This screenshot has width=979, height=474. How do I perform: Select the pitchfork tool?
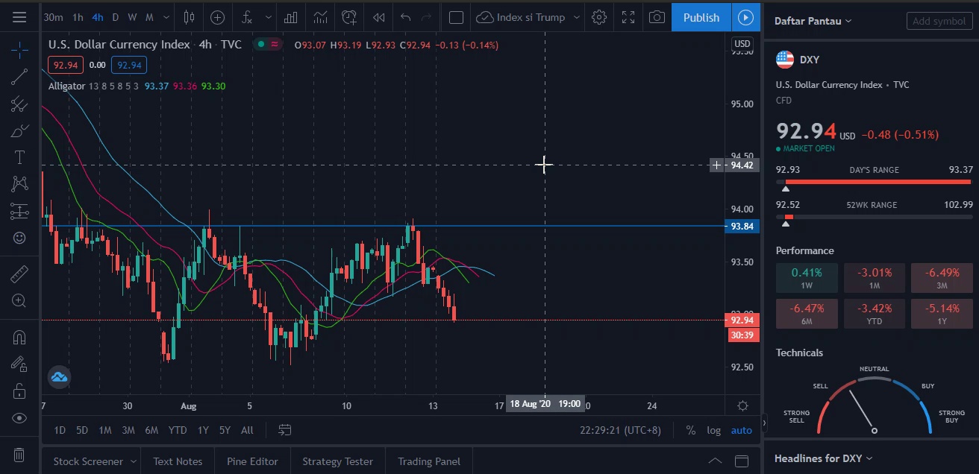19,104
